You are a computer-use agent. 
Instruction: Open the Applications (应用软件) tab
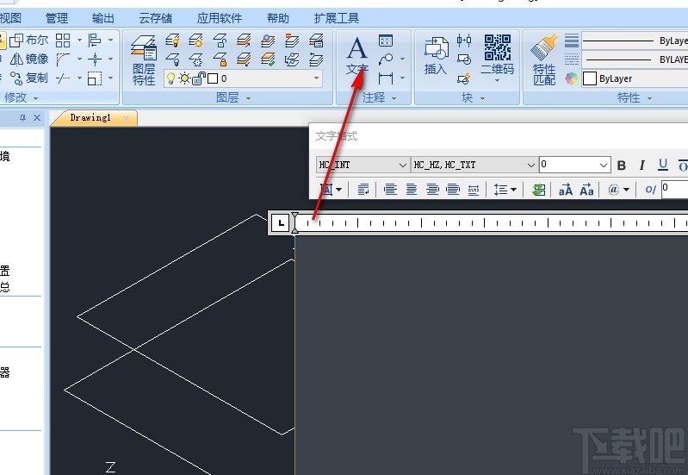point(220,18)
